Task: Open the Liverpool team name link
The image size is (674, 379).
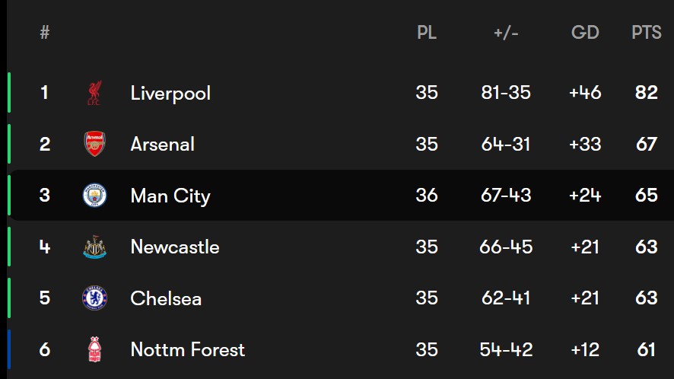Action: pyautogui.click(x=170, y=94)
